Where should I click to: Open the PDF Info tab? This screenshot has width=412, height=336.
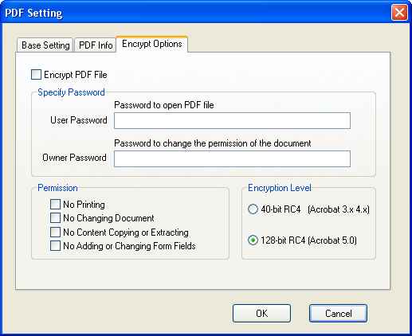[96, 45]
